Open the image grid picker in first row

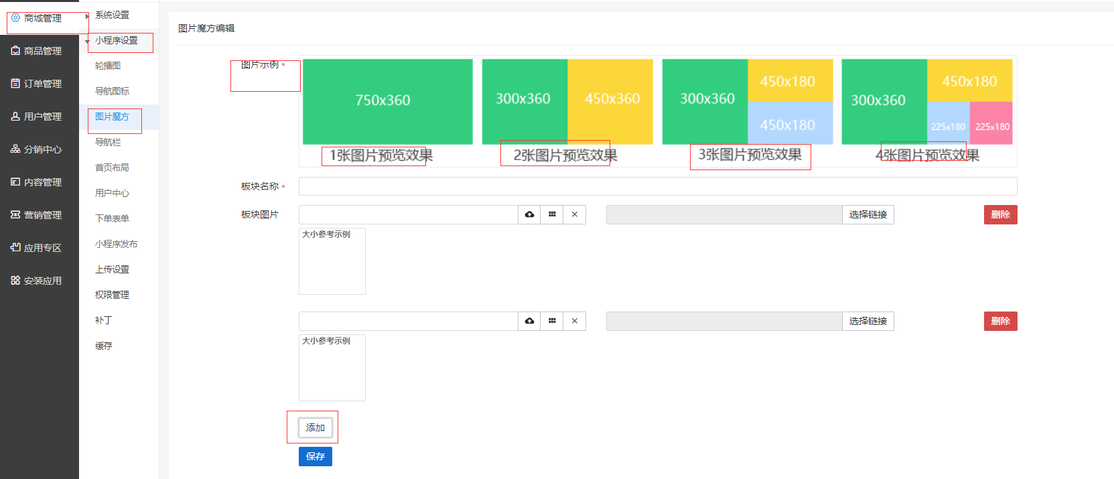[x=552, y=214]
